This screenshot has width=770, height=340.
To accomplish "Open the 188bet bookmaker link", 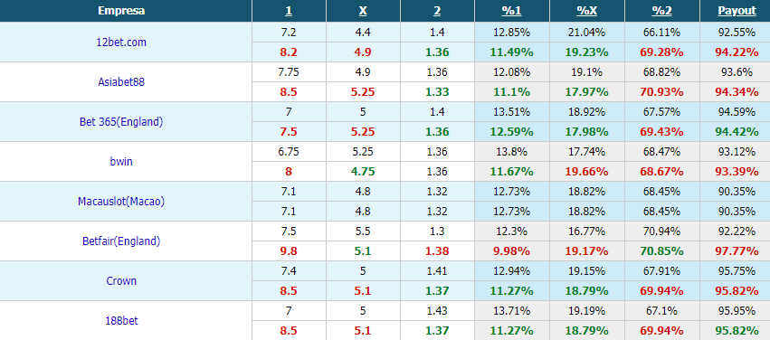I will [121, 320].
